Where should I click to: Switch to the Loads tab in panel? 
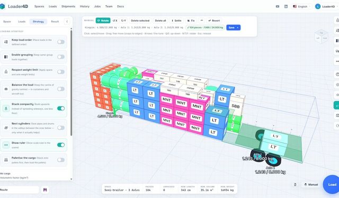[22, 22]
